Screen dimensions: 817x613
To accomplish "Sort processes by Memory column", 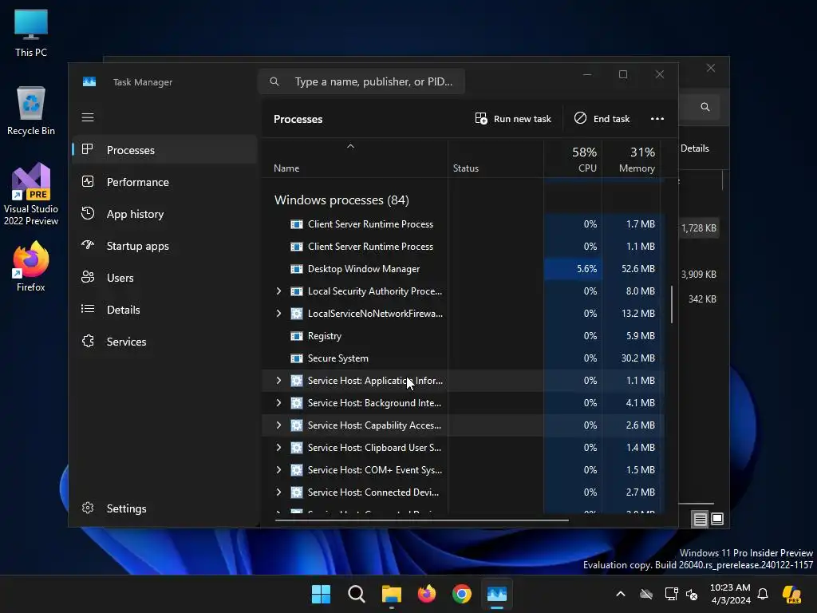I will pos(631,160).
